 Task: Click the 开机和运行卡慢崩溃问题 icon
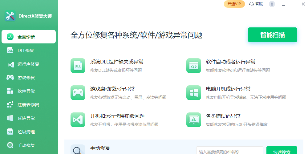point(78,120)
